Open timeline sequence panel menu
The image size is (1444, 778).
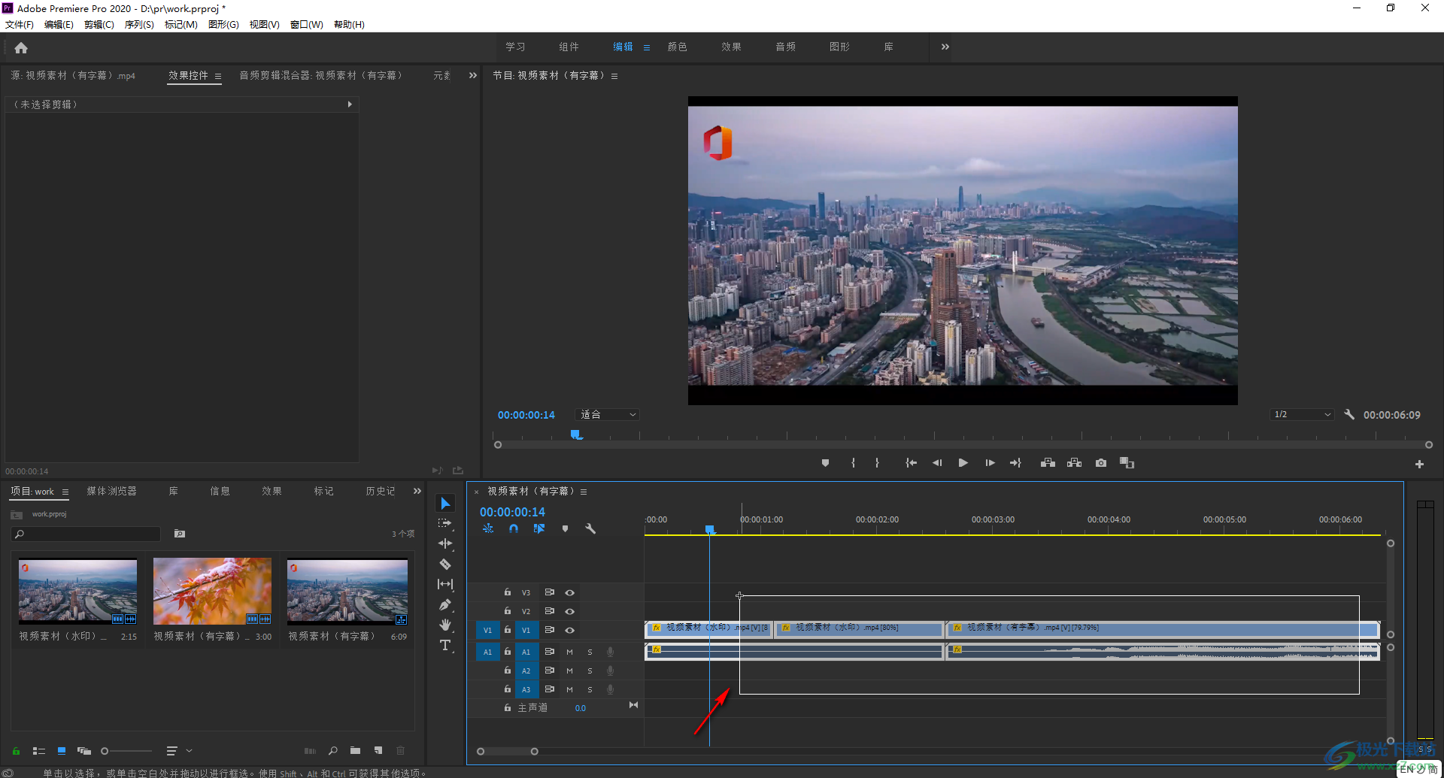[584, 492]
